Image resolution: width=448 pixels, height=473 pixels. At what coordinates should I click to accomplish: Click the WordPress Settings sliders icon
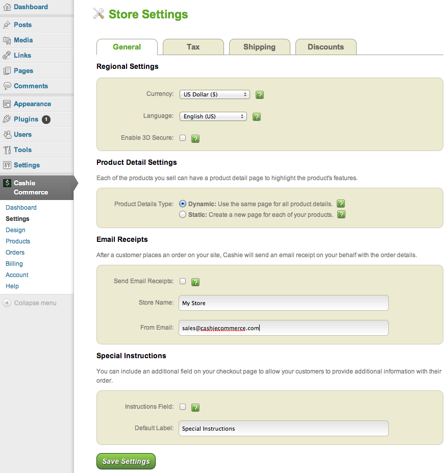pyautogui.click(x=7, y=165)
